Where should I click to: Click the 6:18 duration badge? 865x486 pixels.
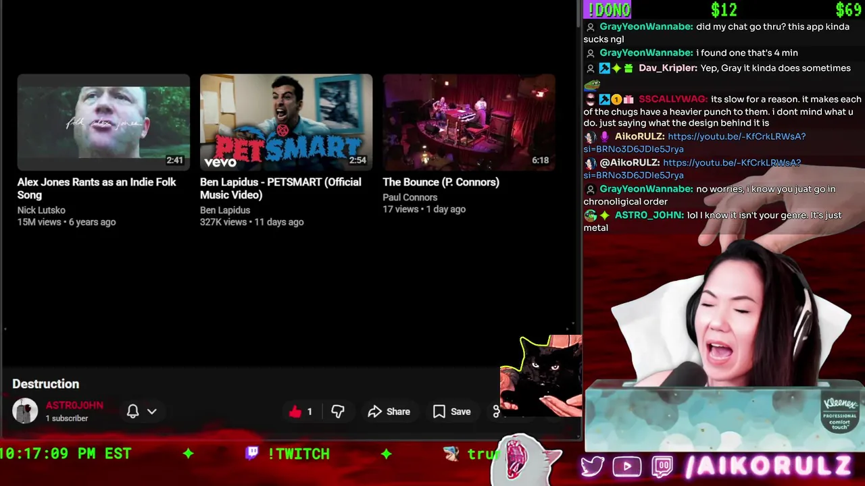[x=540, y=160]
